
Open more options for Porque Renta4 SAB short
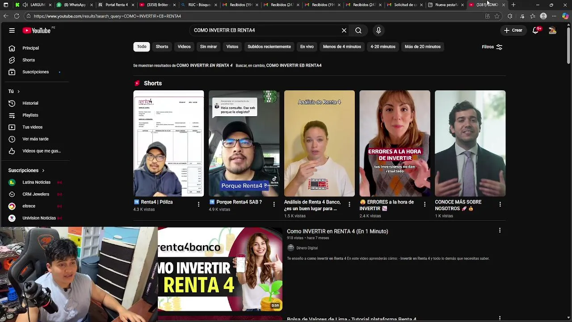[x=274, y=204]
